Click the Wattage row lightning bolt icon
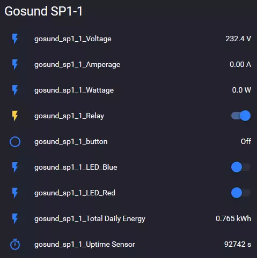The width and height of the screenshot is (257, 258). (15, 90)
